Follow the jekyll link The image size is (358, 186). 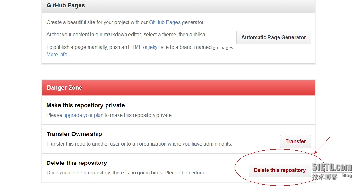click(154, 47)
